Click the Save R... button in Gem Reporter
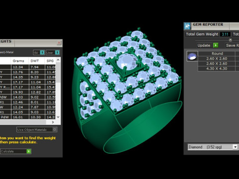The height and width of the screenshot is (179, 239). [x=232, y=45]
